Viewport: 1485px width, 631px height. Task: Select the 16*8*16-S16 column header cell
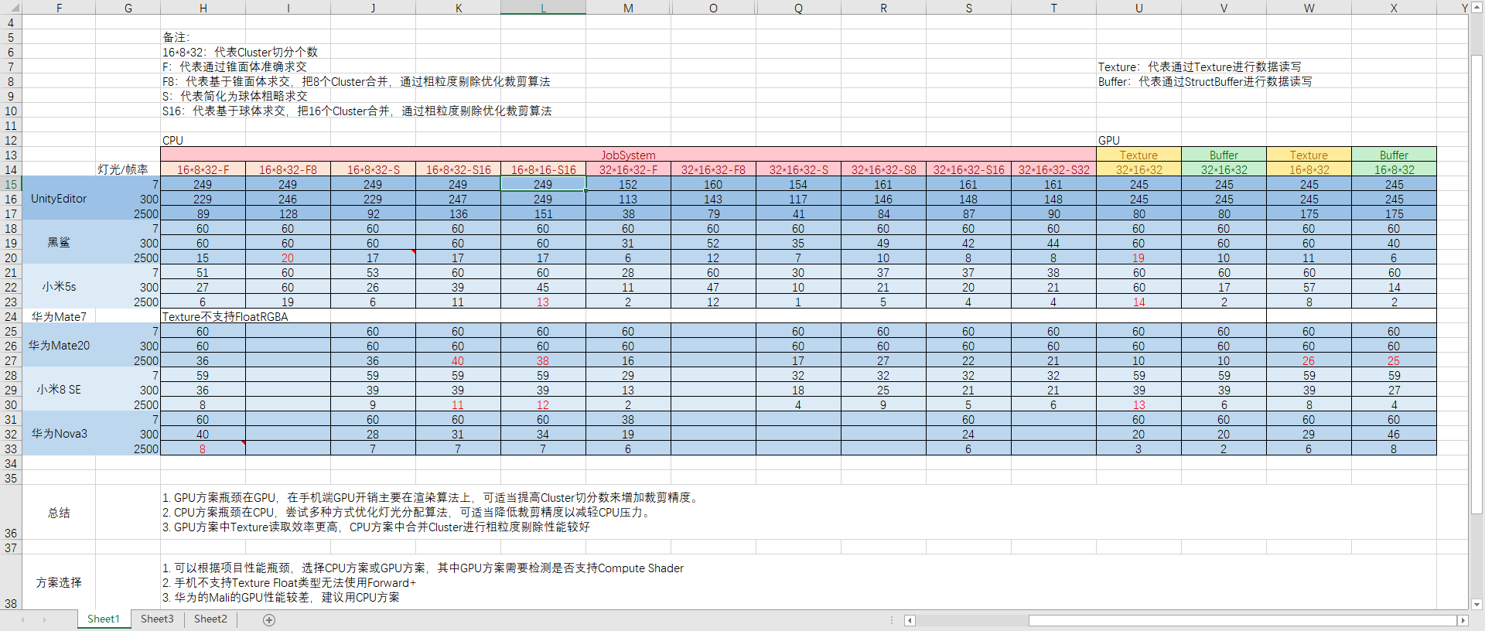(x=543, y=169)
